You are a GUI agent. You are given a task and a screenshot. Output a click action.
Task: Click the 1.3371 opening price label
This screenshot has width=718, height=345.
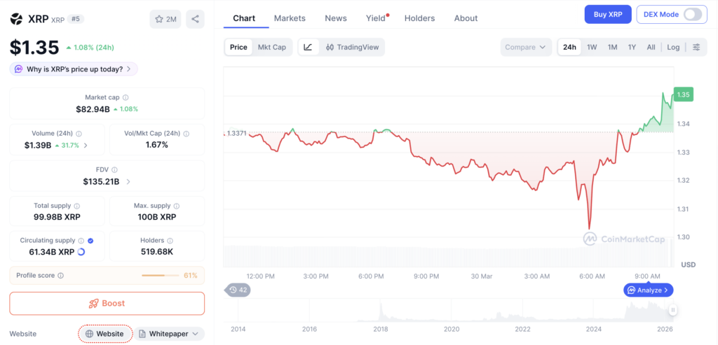point(237,133)
